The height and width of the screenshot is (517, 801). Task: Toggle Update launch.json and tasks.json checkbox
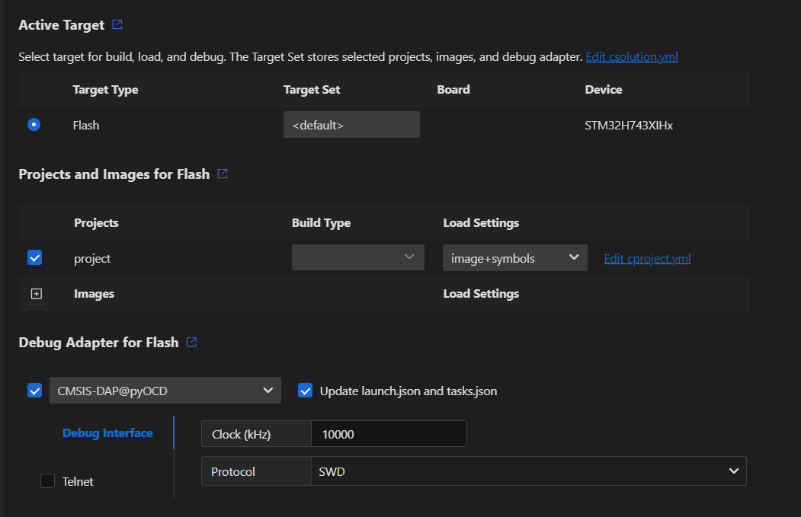306,391
